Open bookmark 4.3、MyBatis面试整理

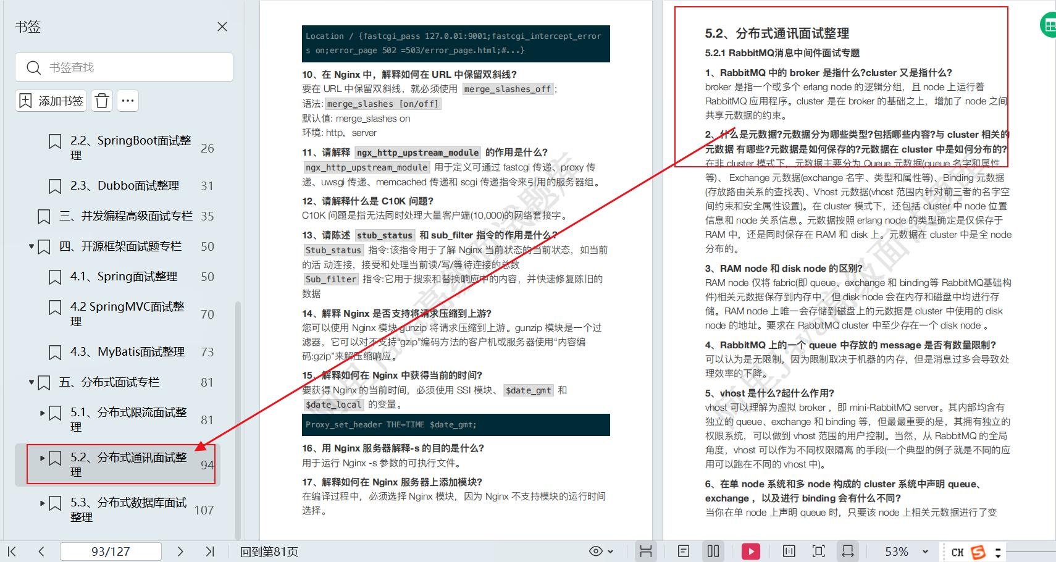point(127,351)
